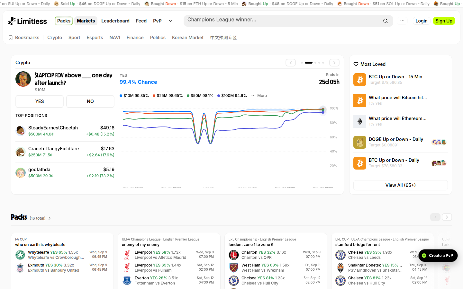Click the bitcoin icon for What price will Bitcoin hit

point(360,101)
